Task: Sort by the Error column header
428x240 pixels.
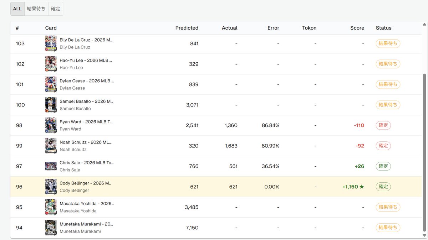Action: 273,28
